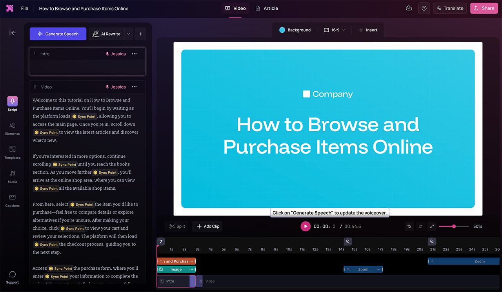Expand the AI Rewrite dropdown arrow
This screenshot has height=292, width=502.
click(x=129, y=34)
